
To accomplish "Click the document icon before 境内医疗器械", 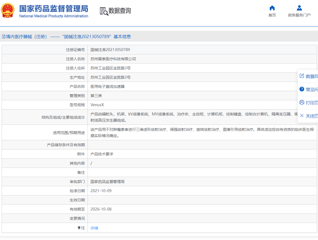I will 4,36.
